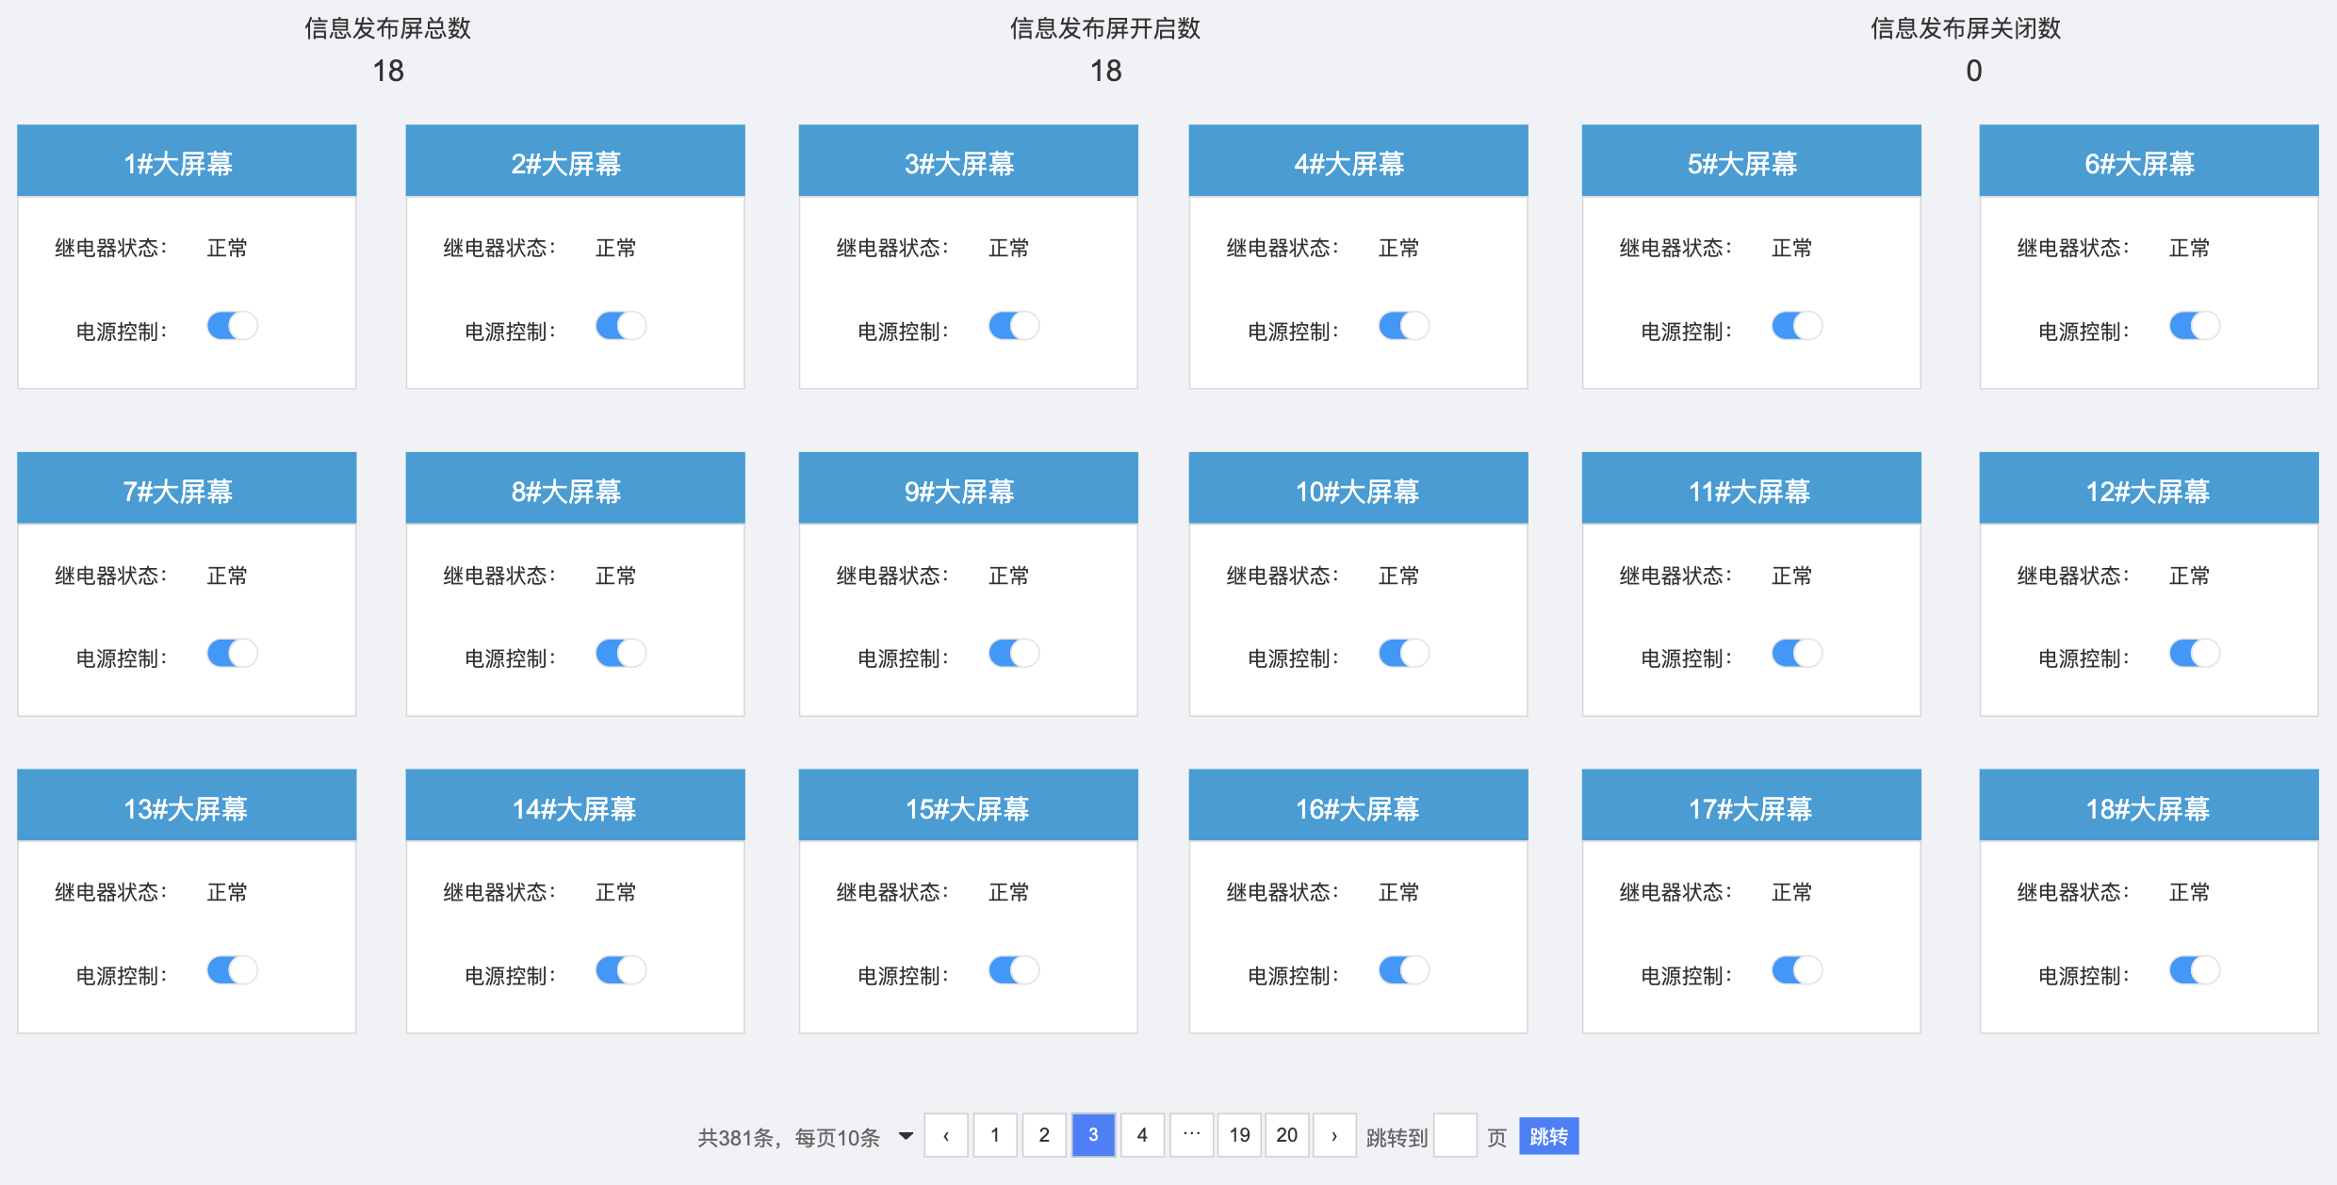The width and height of the screenshot is (2337, 1185).
Task: Go to page 1
Action: [x=995, y=1135]
